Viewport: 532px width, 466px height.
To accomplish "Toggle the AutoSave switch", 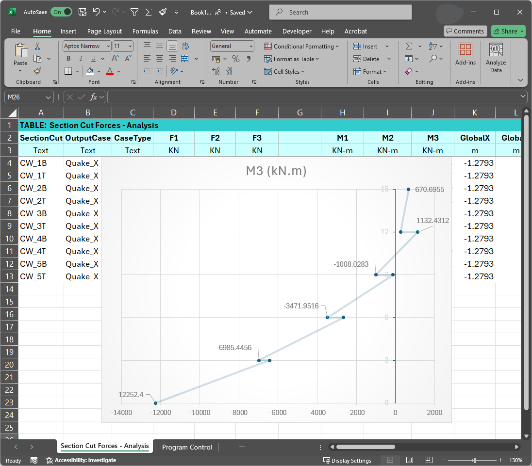I will (x=61, y=12).
